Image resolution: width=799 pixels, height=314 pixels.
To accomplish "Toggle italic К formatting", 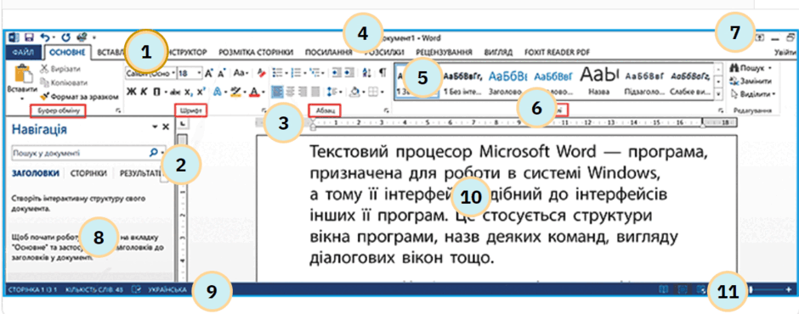I will 144,92.
